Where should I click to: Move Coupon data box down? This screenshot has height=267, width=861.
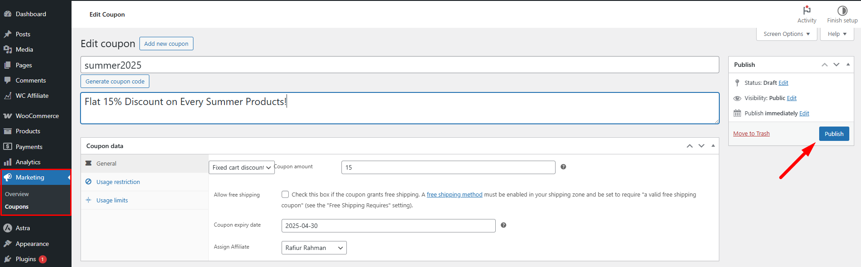[701, 146]
